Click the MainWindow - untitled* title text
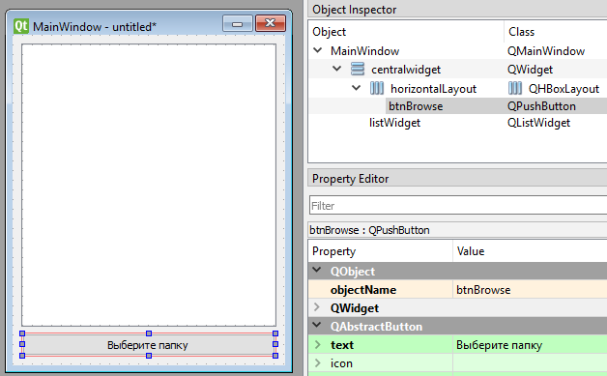 point(95,27)
